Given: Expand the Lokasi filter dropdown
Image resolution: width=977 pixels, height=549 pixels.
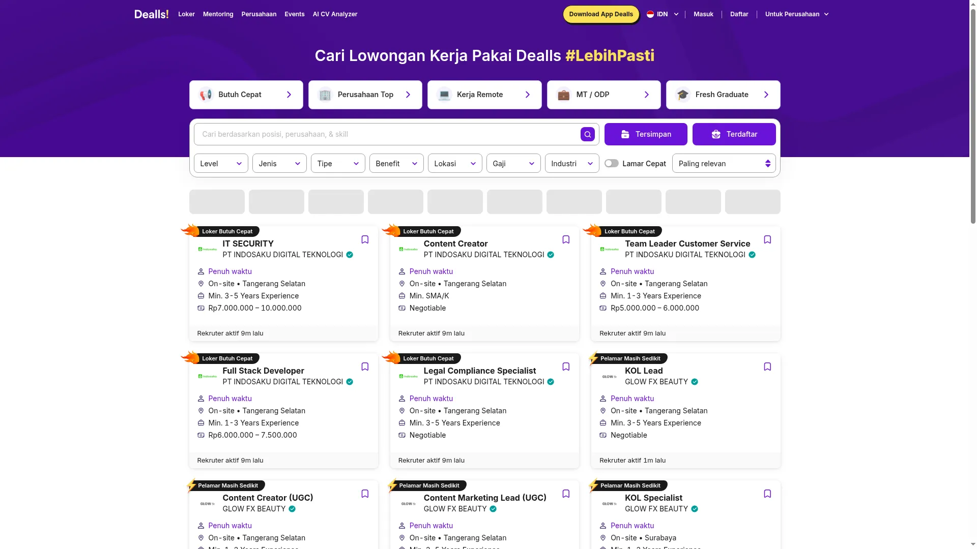Looking at the screenshot, I should pos(455,163).
